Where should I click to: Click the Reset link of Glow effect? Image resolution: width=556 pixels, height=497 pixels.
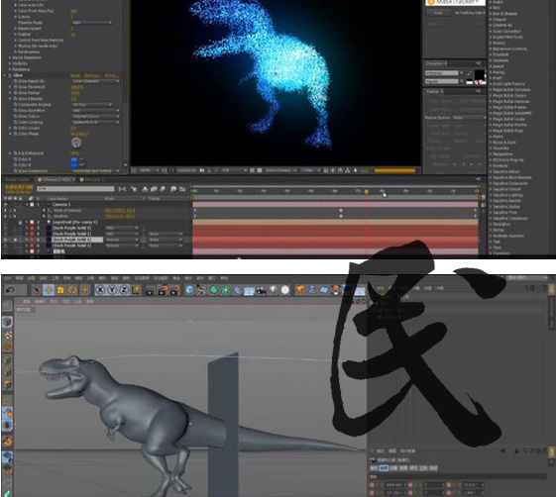[x=75, y=75]
